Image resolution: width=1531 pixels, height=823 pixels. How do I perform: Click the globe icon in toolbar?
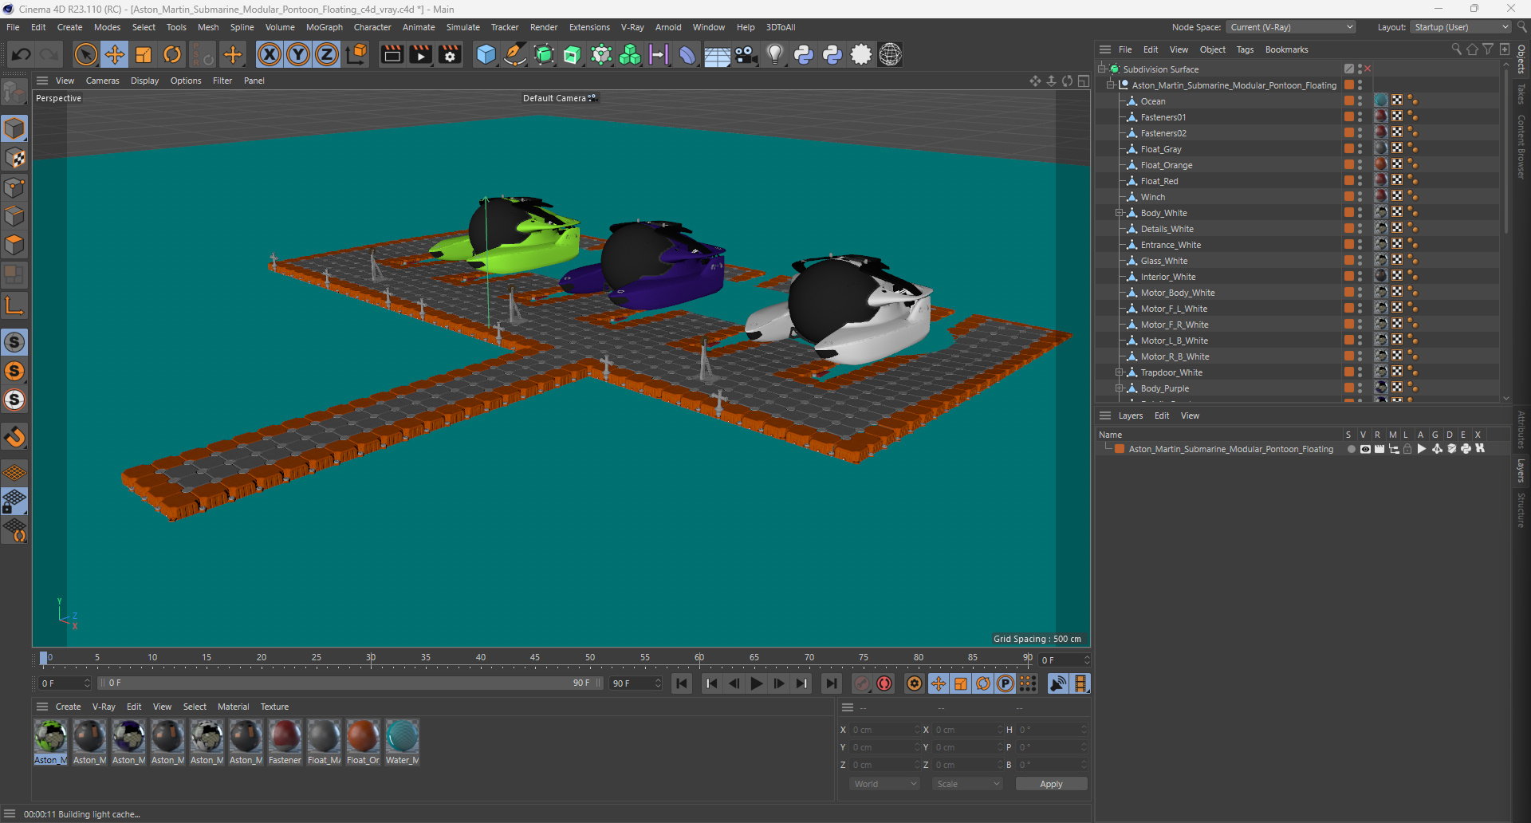coord(890,54)
